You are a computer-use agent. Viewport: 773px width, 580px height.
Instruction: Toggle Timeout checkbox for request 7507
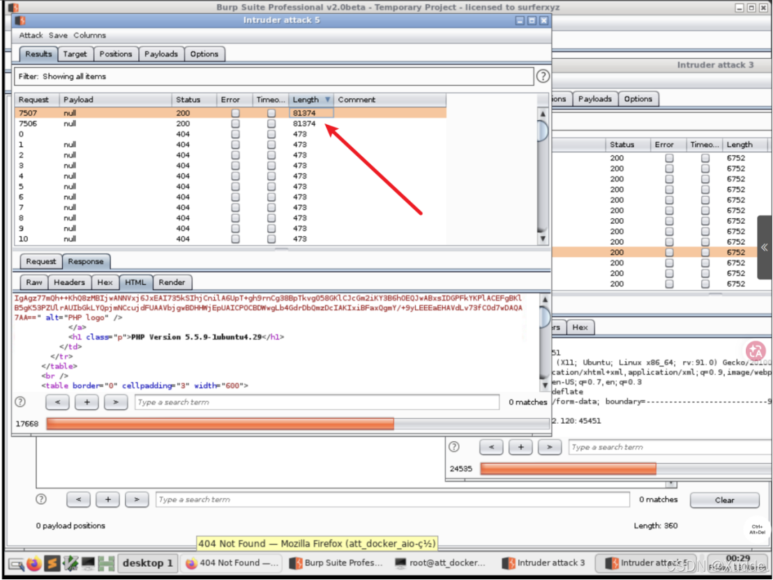tap(271, 113)
